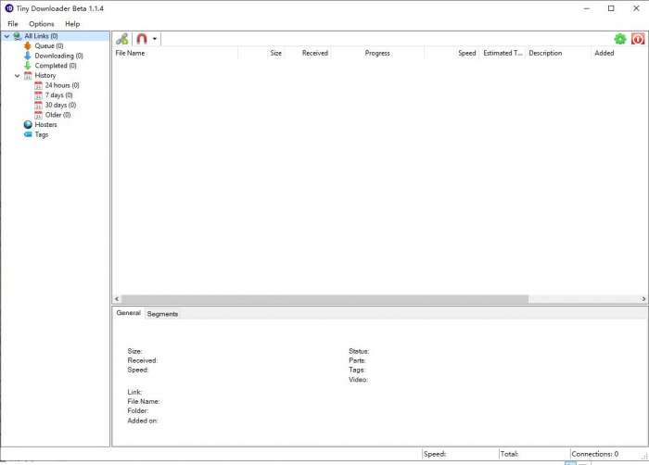
Task: Open the Help menu
Action: [x=72, y=24]
